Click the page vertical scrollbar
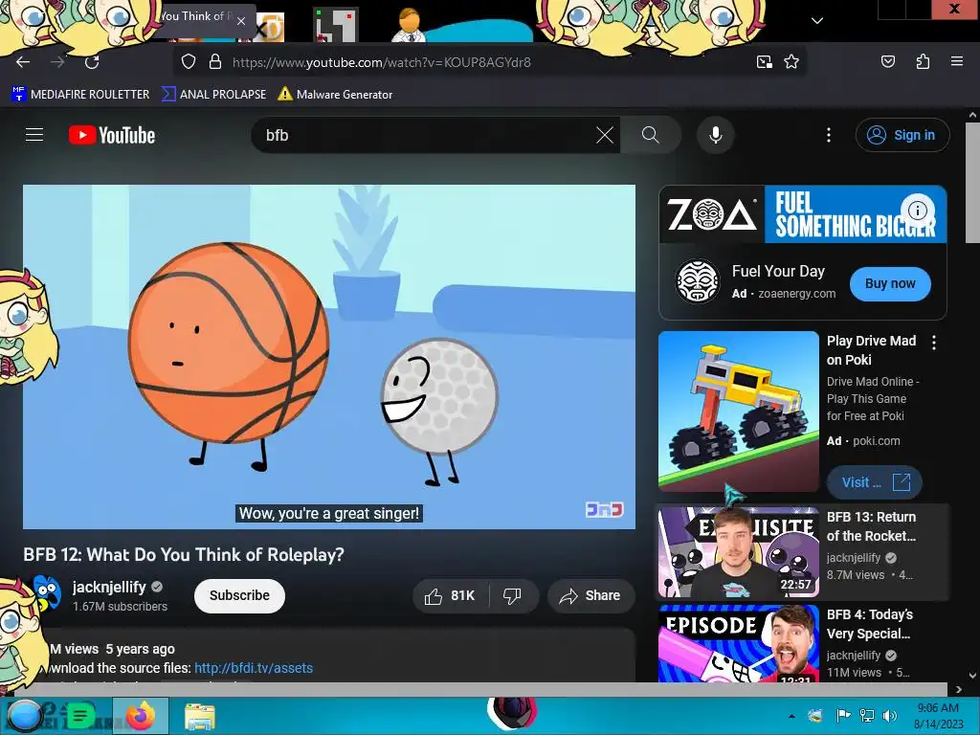This screenshot has width=980, height=735. pyautogui.click(x=972, y=181)
